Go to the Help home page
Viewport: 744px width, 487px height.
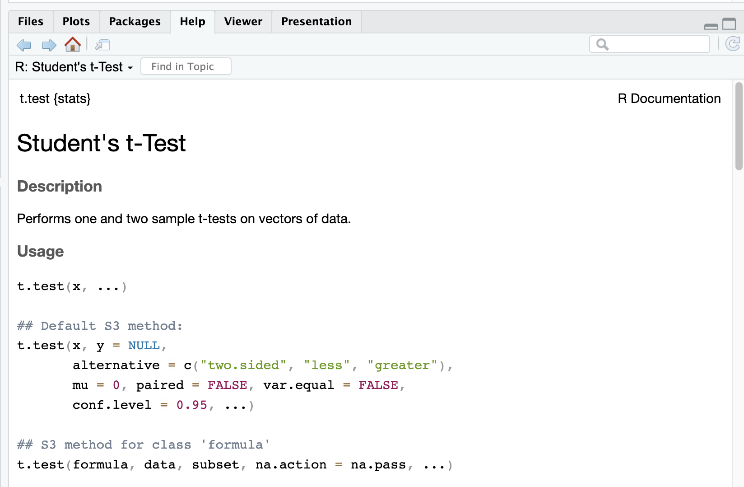72,45
